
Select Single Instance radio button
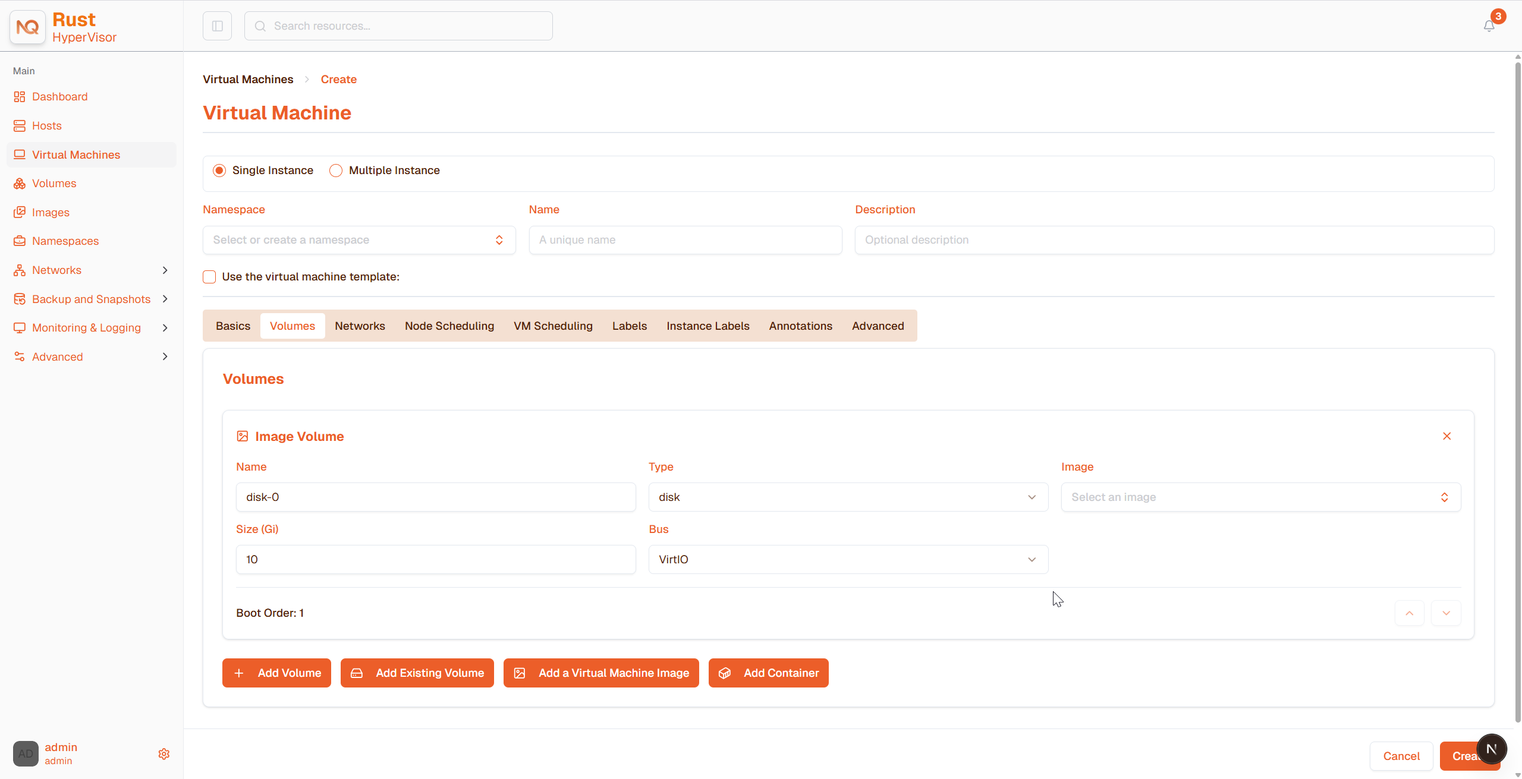[x=219, y=171]
